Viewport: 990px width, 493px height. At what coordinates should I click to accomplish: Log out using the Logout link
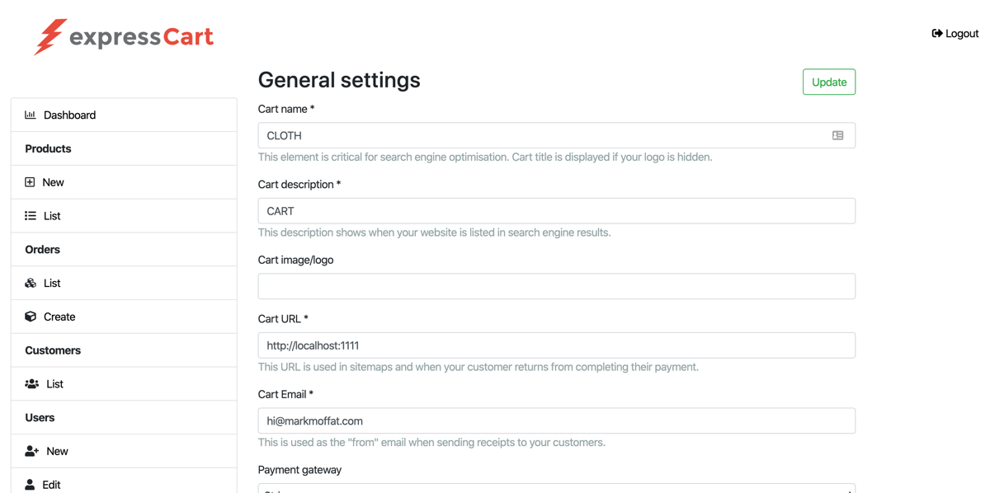(x=955, y=34)
